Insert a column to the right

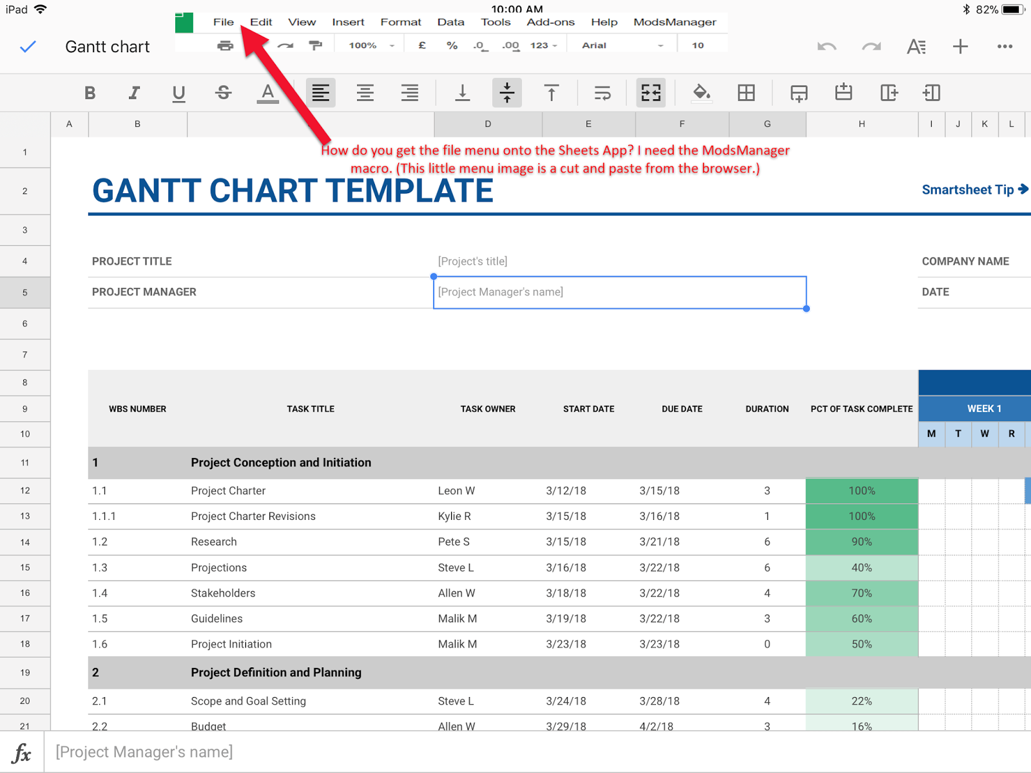tap(889, 93)
